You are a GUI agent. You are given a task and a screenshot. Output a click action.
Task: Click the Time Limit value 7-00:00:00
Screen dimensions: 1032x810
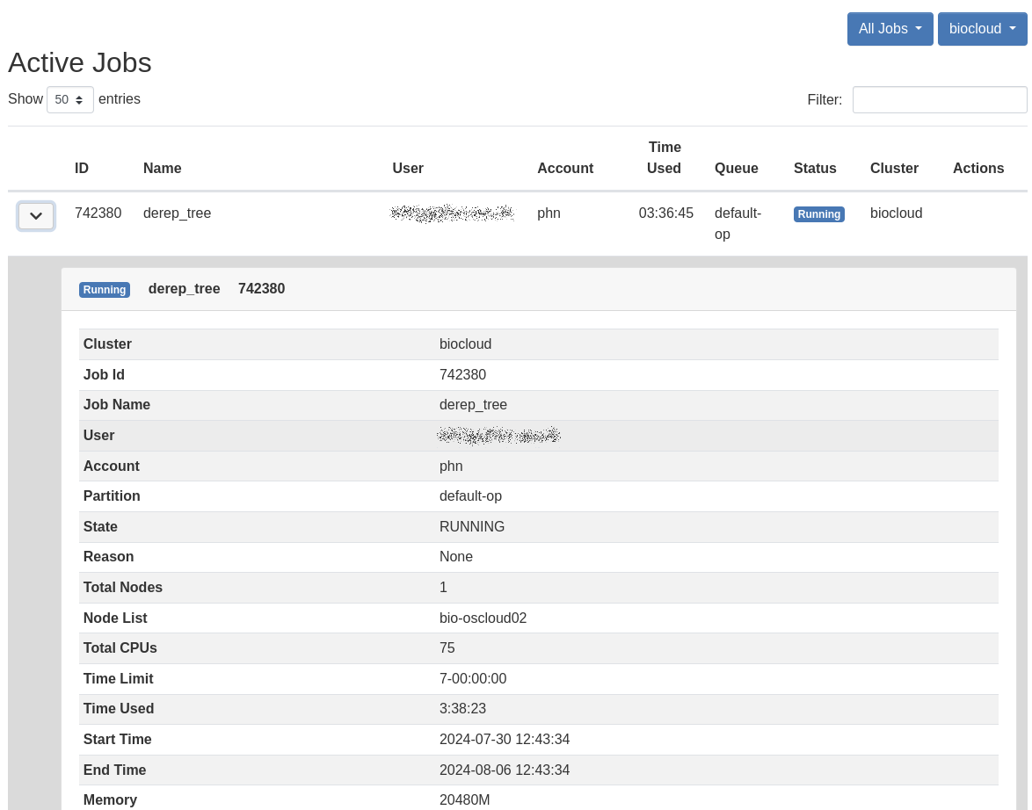pyautogui.click(x=473, y=679)
